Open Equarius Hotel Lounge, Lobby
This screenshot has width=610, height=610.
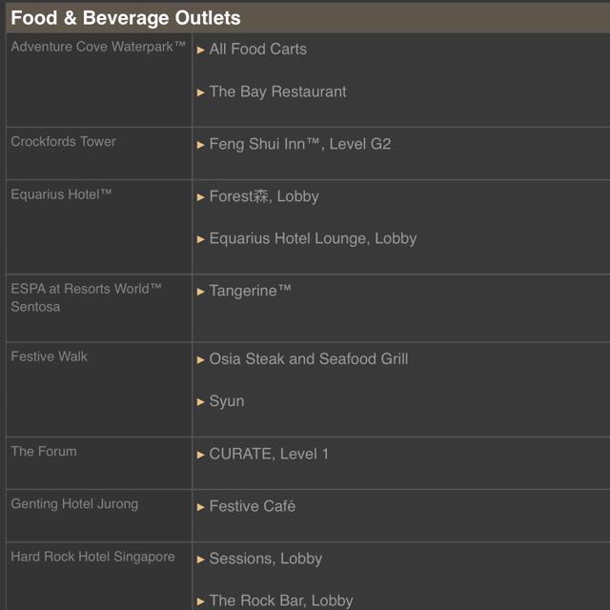coord(313,238)
